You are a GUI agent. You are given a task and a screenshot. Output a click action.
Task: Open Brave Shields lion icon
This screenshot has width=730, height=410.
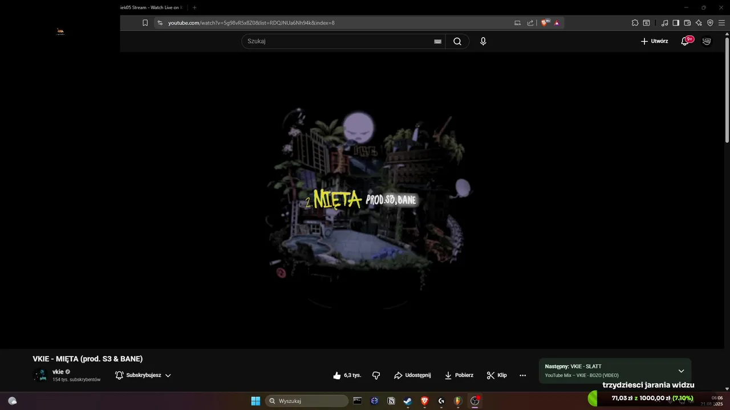pyautogui.click(x=545, y=23)
